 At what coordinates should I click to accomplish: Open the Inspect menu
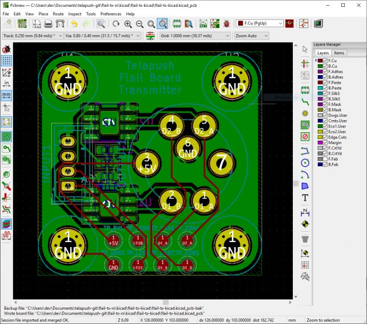[75, 14]
